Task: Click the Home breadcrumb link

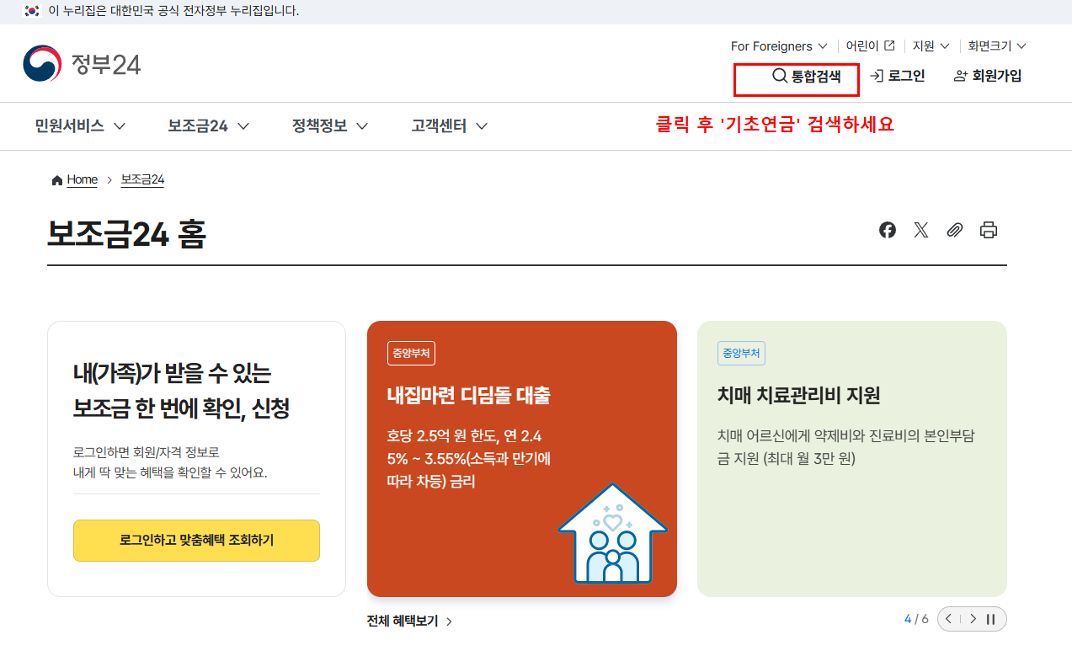Action: pyautogui.click(x=83, y=180)
